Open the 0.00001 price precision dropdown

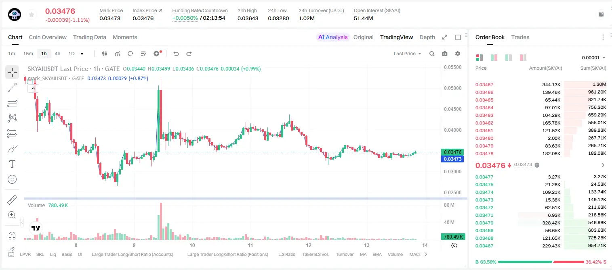(593, 58)
